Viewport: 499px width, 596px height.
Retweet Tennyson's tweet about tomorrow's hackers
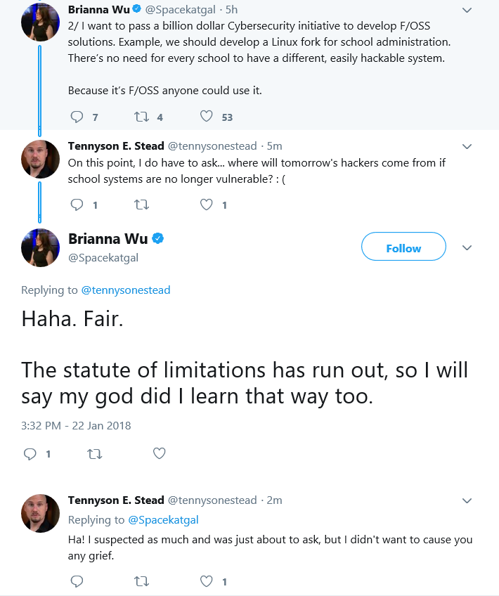point(141,205)
